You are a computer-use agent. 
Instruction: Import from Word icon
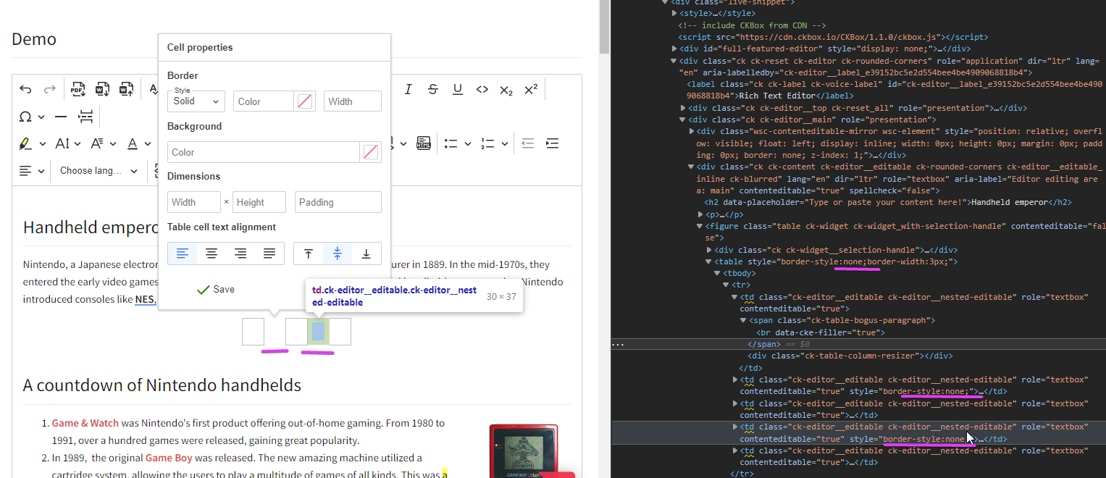[x=127, y=90]
